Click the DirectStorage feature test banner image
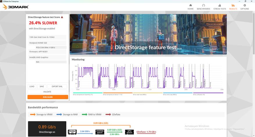Viewport: 255px width, 137px height. pyautogui.click(x=148, y=34)
